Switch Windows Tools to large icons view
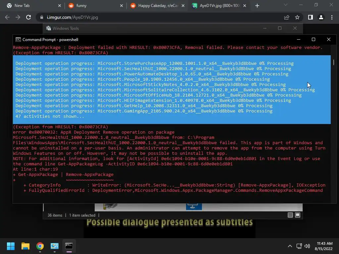 tap(298, 215)
